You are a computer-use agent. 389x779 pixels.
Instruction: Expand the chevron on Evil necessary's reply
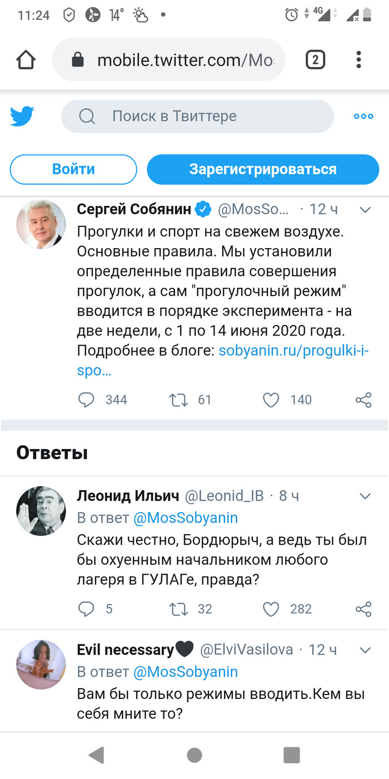(365, 649)
